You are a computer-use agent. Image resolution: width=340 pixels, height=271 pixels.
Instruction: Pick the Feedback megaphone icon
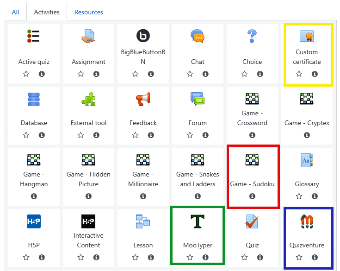pyautogui.click(x=143, y=99)
